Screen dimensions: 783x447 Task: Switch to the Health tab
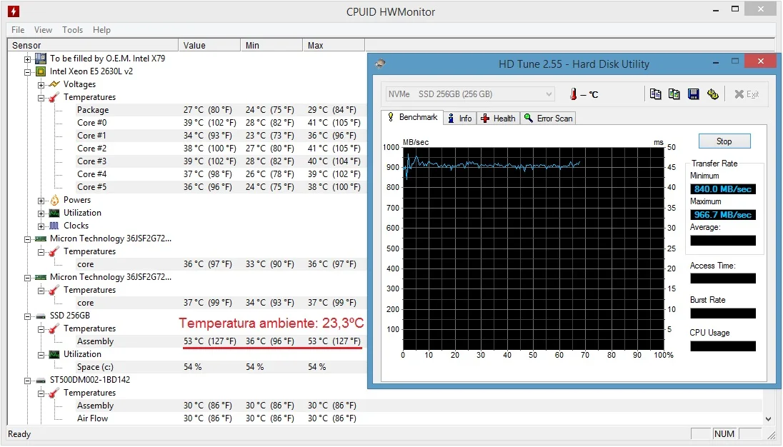[498, 119]
